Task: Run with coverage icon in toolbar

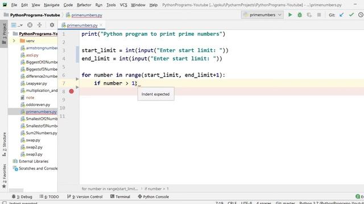Action: tap(309, 15)
